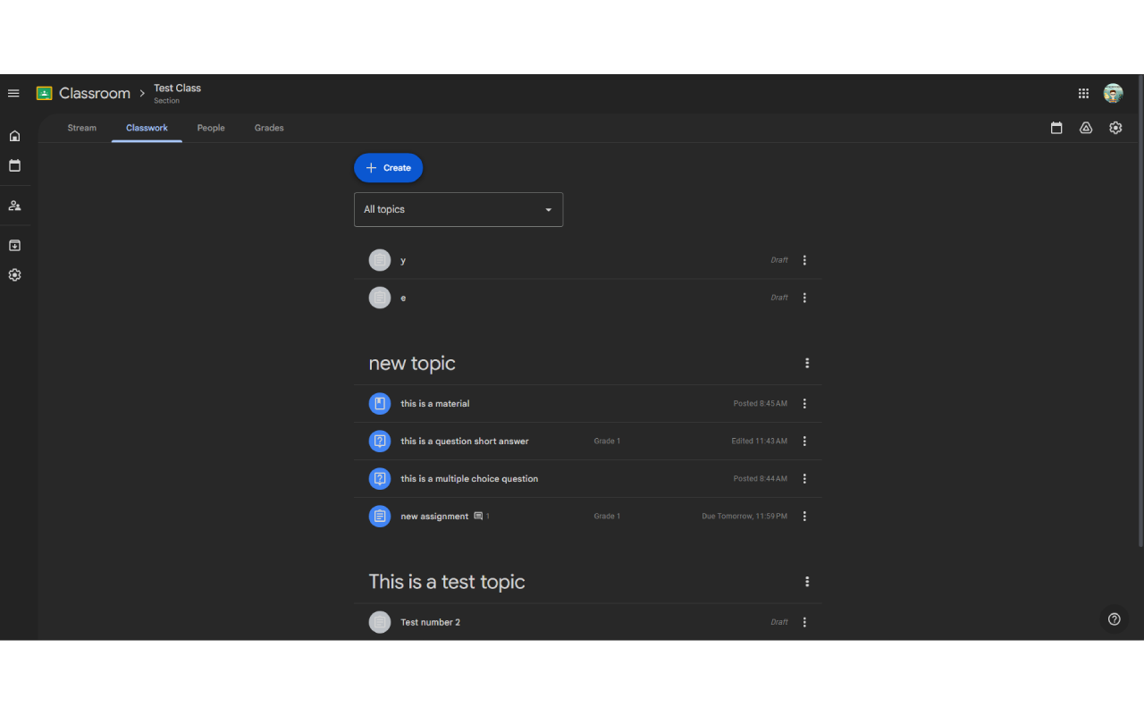Open Calendar from the left sidebar
The width and height of the screenshot is (1144, 715).
coord(14,165)
